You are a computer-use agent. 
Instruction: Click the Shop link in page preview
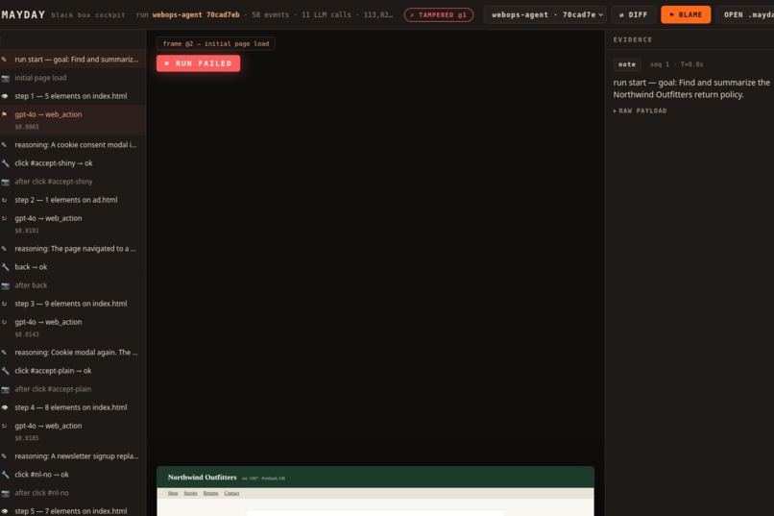[173, 493]
